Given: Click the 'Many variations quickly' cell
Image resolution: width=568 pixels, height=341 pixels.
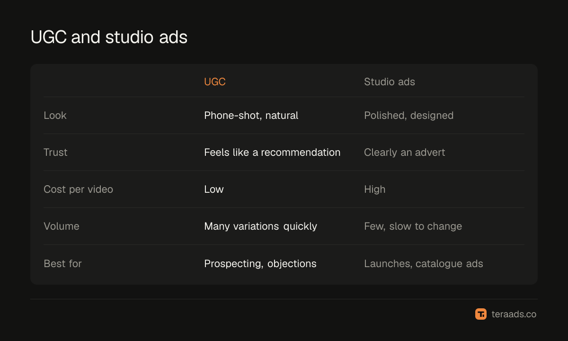Looking at the screenshot, I should point(261,226).
